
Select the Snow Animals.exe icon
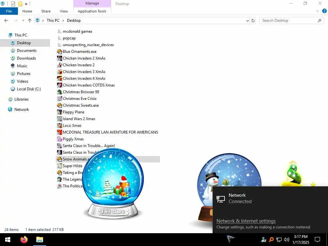tap(59, 159)
